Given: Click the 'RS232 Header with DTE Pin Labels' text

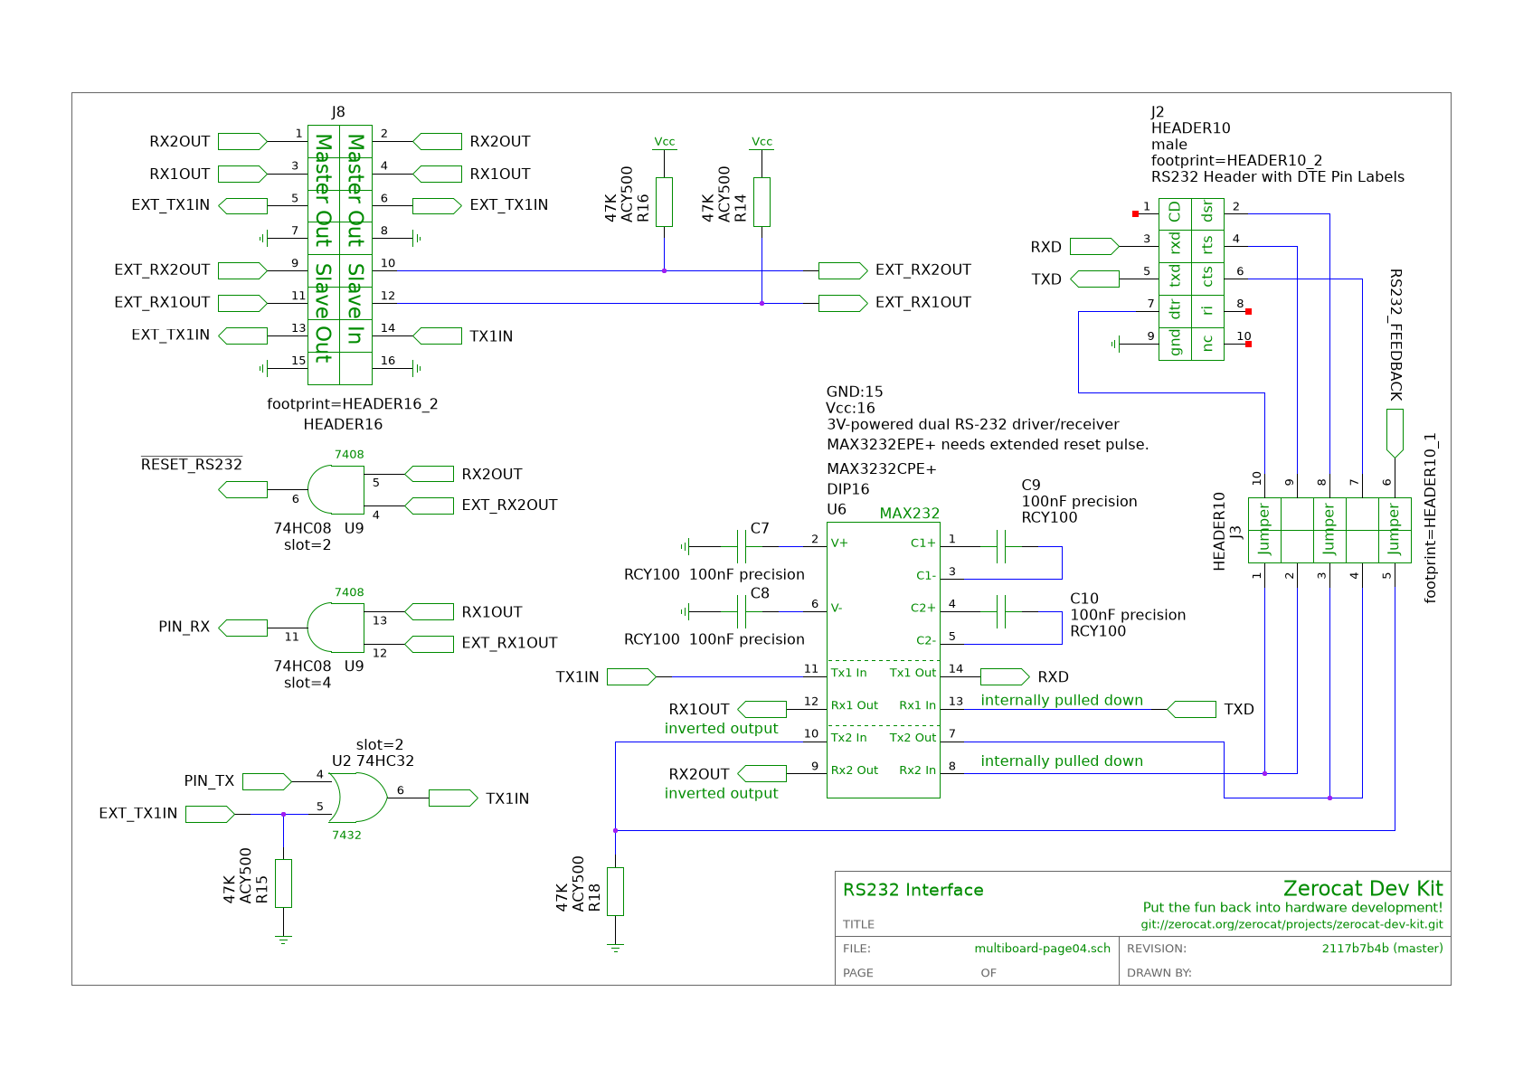Looking at the screenshot, I should click(x=1278, y=177).
